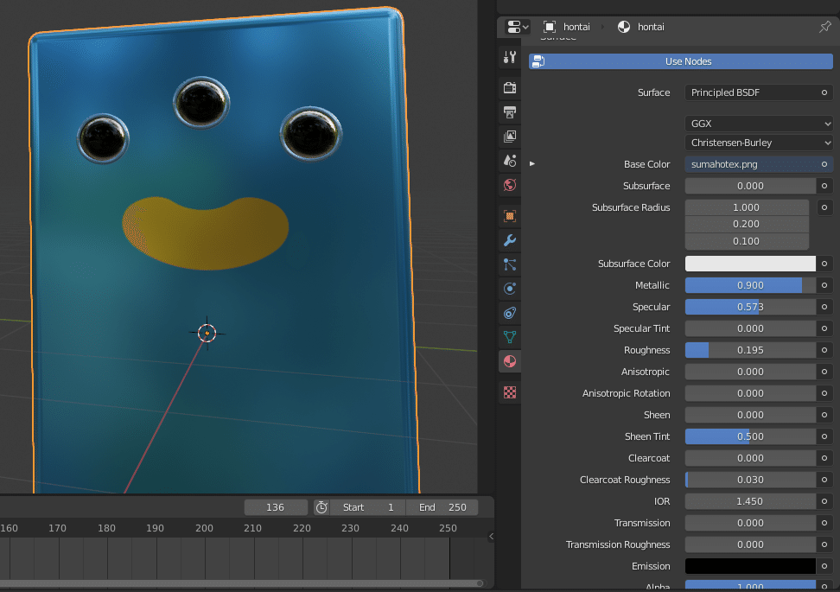Open the GGX distribution dropdown
The image size is (840, 592).
click(759, 124)
